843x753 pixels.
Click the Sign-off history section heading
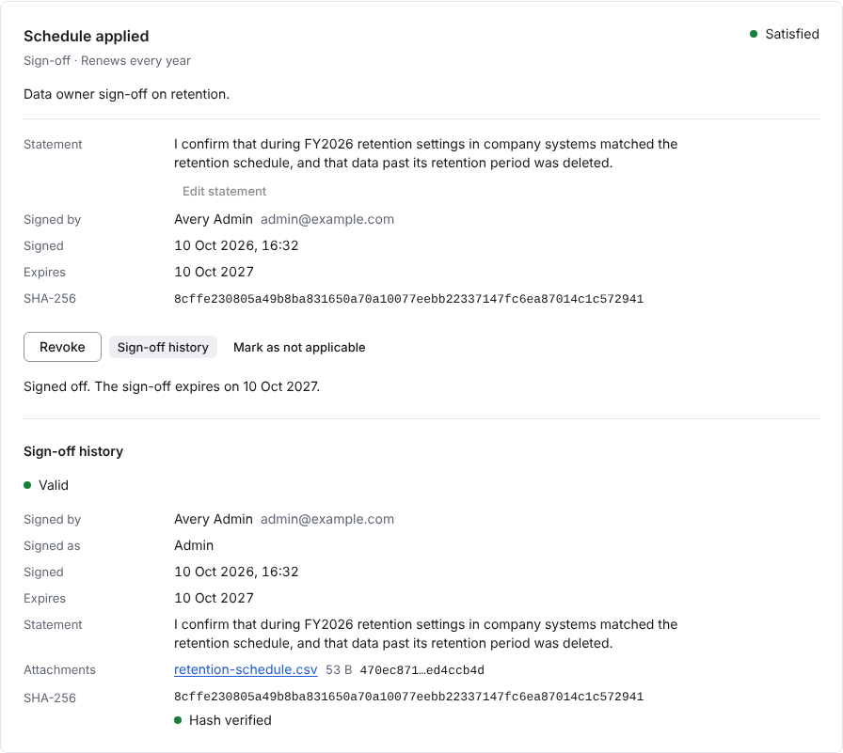[x=73, y=451]
